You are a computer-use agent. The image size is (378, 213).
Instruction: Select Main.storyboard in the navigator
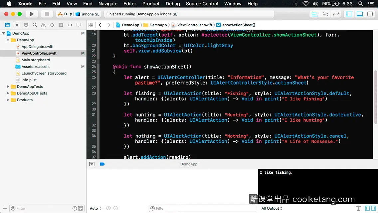pos(36,60)
